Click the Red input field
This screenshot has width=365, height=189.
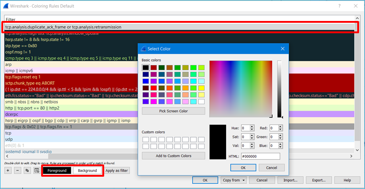click(x=274, y=128)
